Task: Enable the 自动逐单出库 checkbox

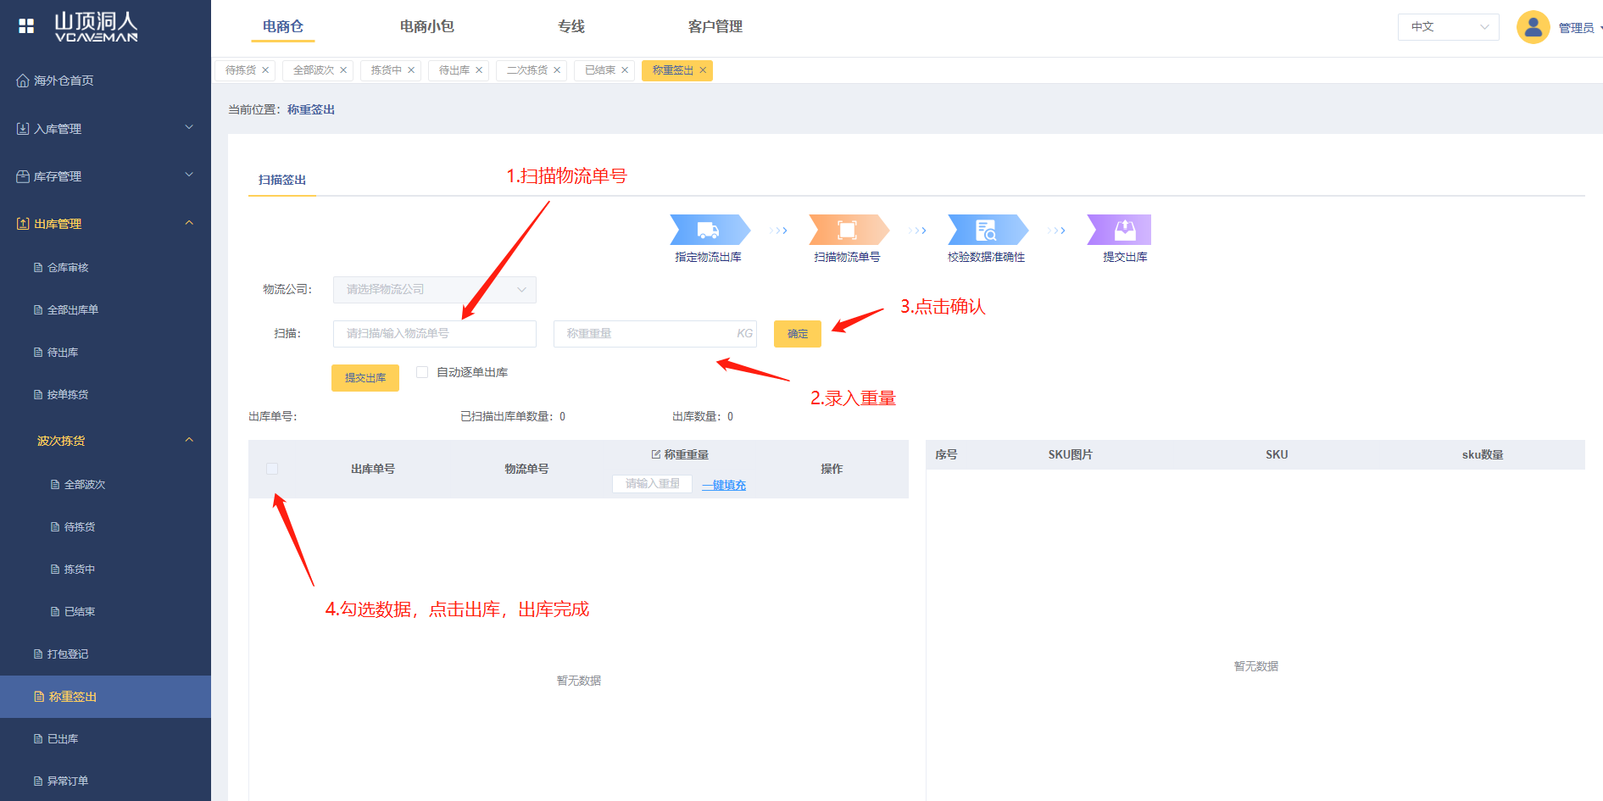Action: (422, 372)
